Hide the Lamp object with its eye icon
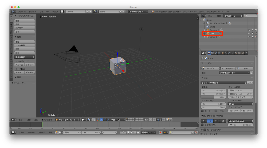 coord(249,37)
